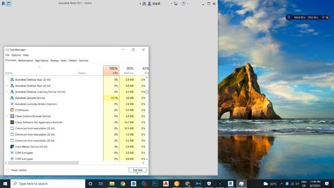The width and height of the screenshot is (334, 188).
Task: Switch to the Startup tab
Action: (54, 61)
